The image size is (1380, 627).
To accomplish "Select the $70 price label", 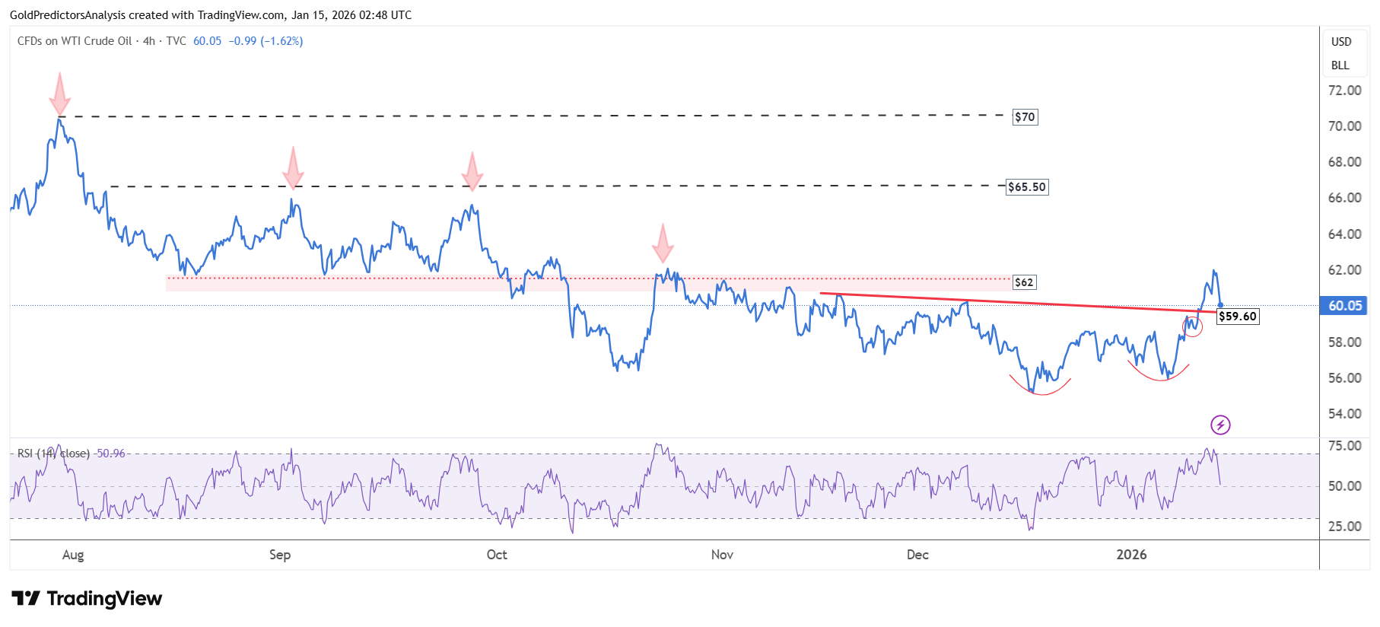I will tap(1025, 116).
